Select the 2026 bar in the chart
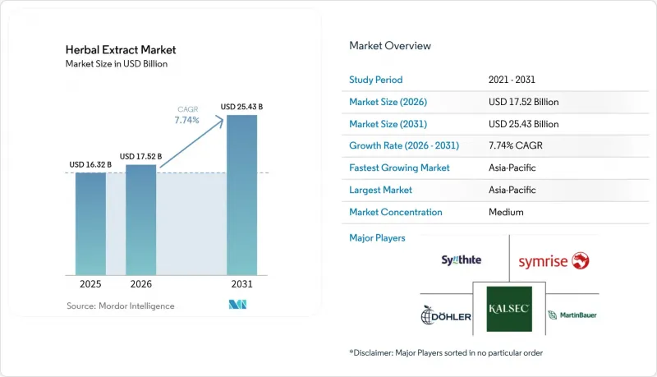The image size is (657, 377). coord(140,220)
